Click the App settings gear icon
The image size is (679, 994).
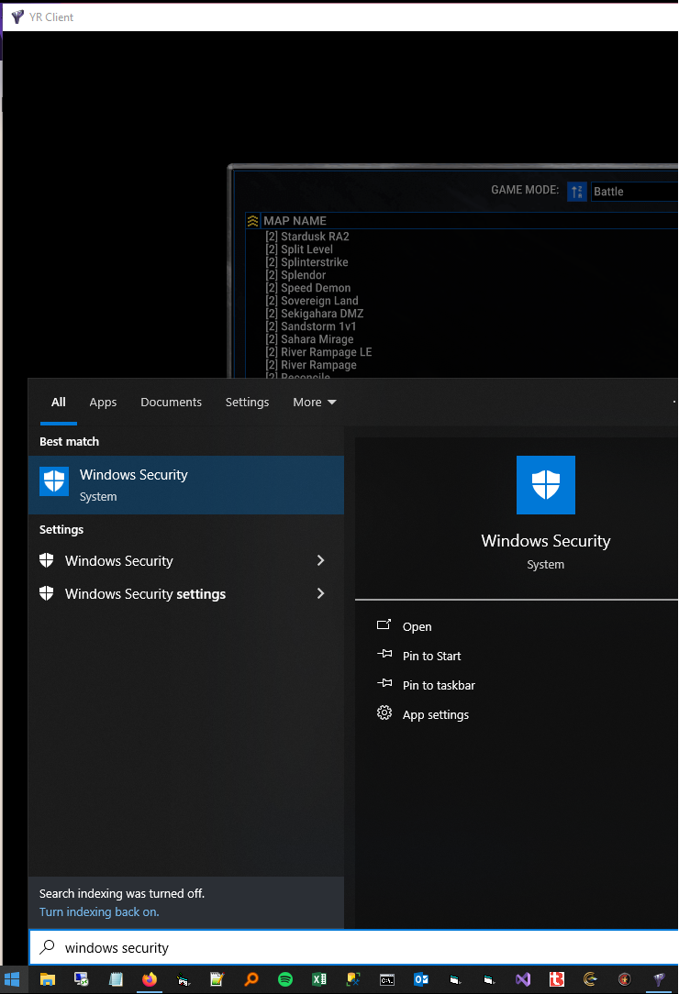click(x=384, y=713)
